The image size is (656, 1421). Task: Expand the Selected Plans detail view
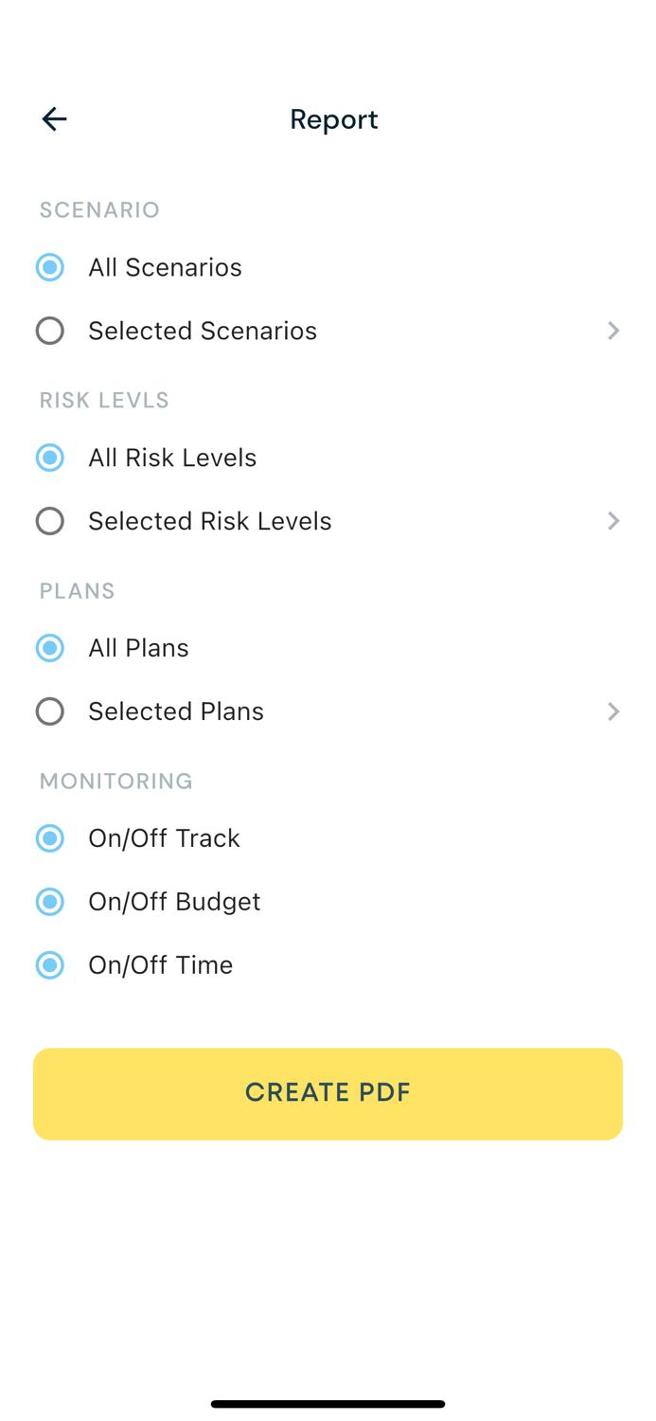(x=613, y=710)
